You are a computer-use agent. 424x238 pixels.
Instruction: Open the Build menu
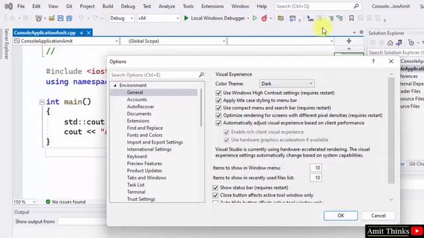pos(107,6)
